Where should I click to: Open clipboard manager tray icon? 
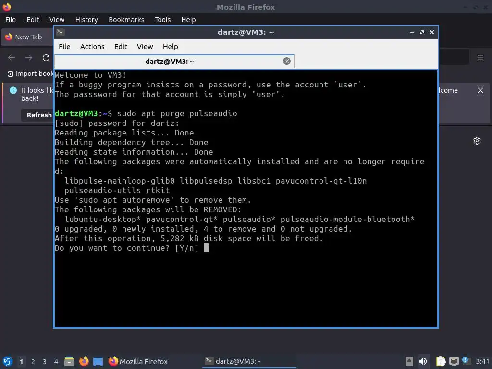(x=441, y=361)
